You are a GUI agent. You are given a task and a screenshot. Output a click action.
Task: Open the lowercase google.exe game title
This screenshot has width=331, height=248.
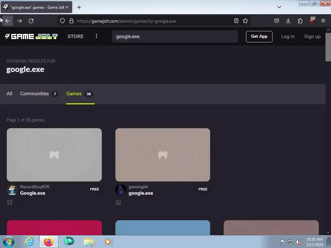pyautogui.click(x=141, y=193)
